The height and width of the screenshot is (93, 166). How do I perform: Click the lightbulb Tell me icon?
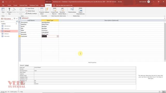click(54, 5)
